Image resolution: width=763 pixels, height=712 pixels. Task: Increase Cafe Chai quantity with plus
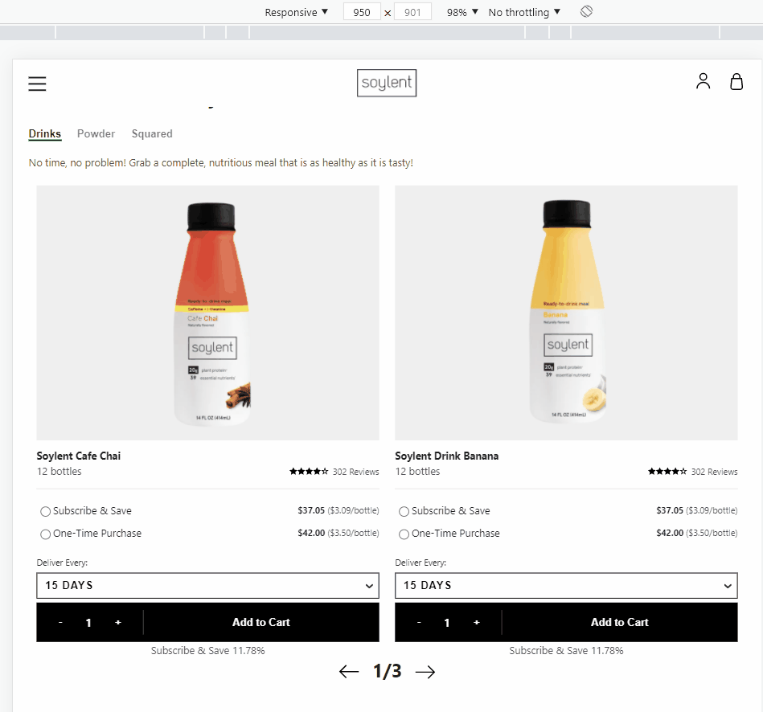tap(117, 622)
